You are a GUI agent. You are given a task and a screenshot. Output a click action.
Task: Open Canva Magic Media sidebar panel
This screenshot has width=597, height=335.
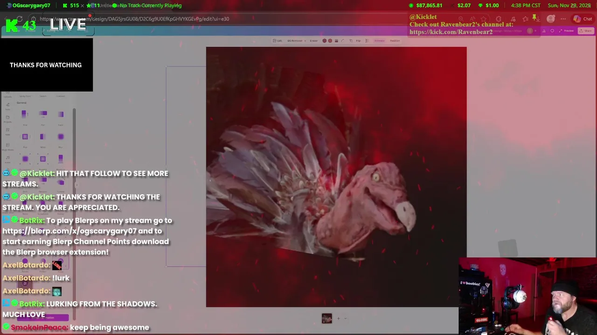click(8, 147)
